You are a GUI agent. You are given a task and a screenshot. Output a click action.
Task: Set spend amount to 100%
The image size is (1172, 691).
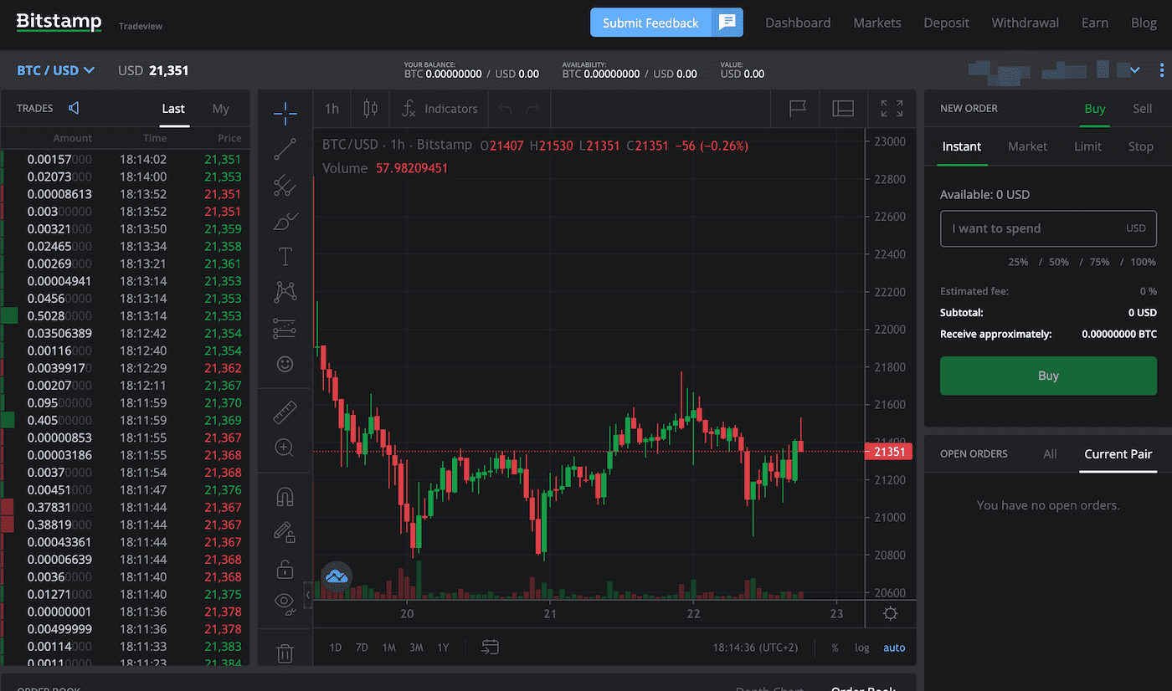[x=1143, y=262]
